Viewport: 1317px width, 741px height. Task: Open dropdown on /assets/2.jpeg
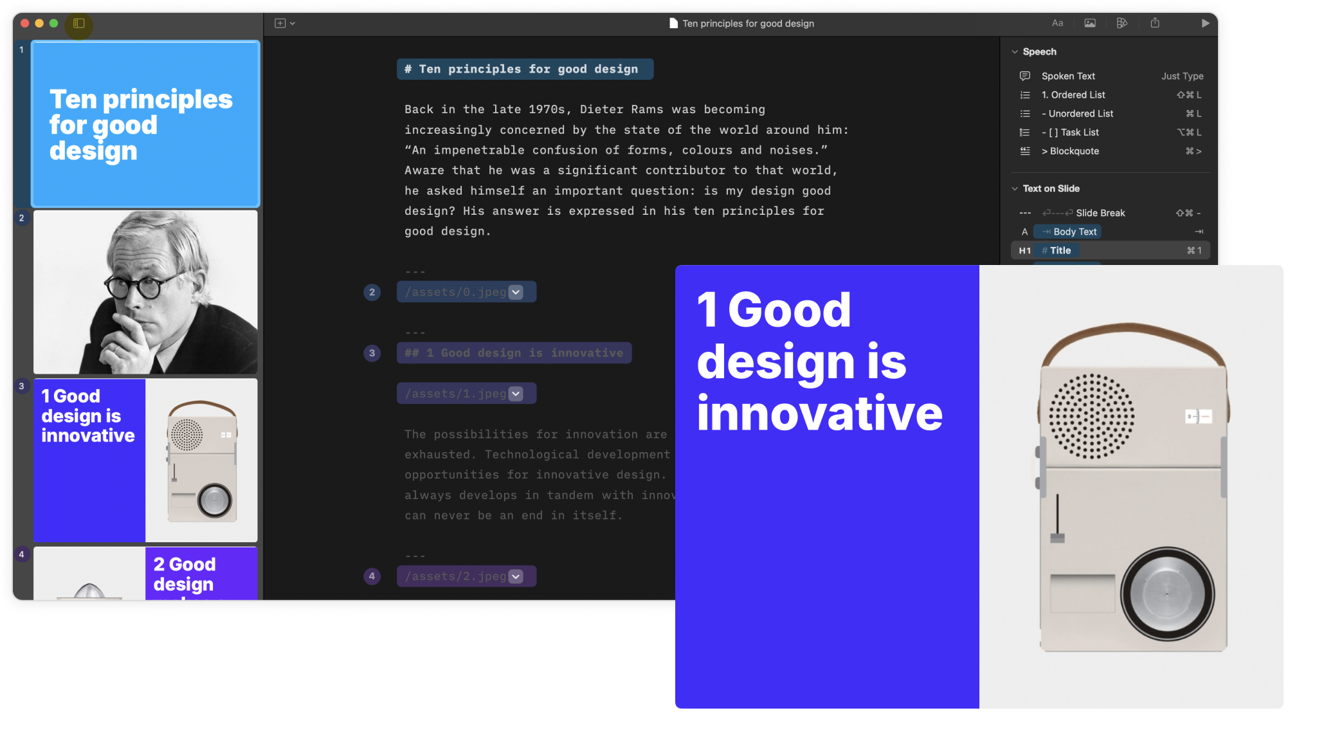516,576
